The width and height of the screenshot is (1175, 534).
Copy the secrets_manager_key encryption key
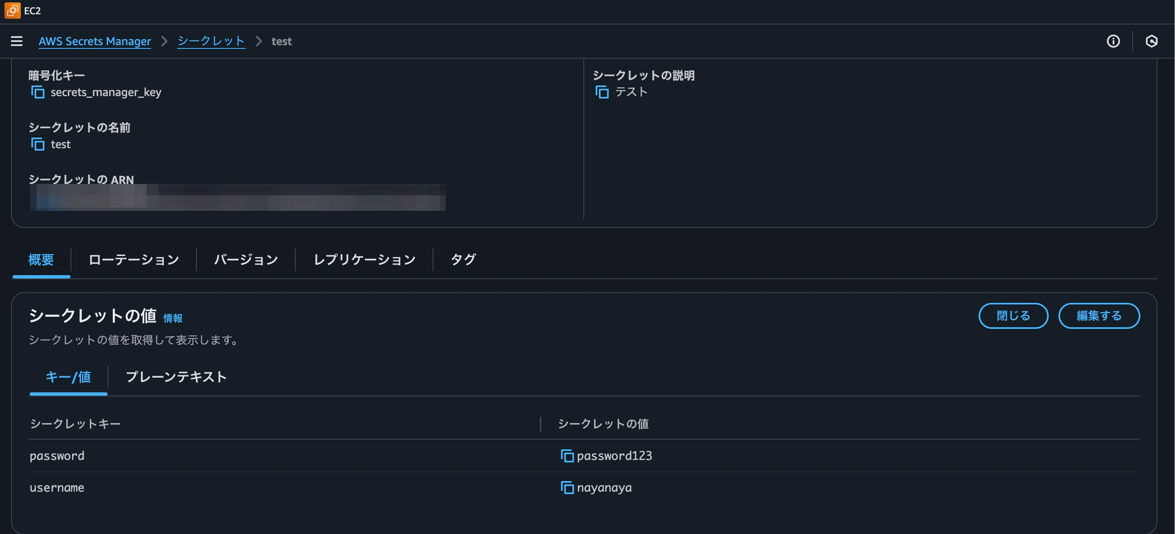click(37, 92)
